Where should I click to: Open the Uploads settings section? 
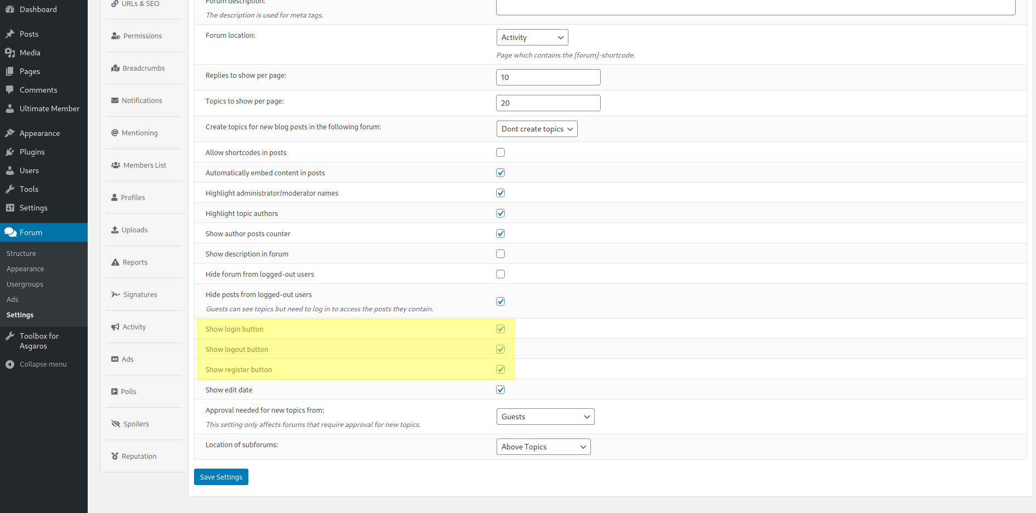134,230
